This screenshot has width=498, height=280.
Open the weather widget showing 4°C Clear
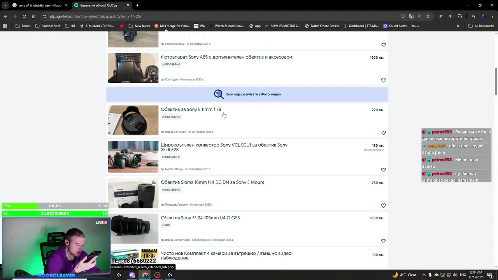click(x=404, y=275)
